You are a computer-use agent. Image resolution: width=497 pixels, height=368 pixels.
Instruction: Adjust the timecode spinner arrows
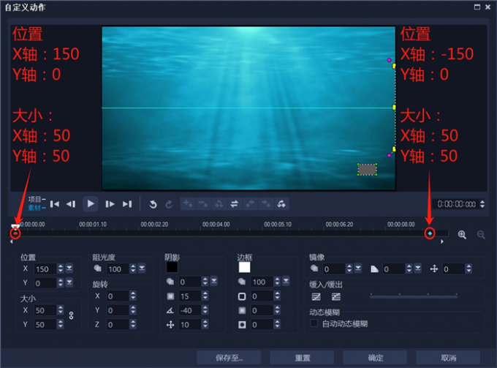point(482,204)
